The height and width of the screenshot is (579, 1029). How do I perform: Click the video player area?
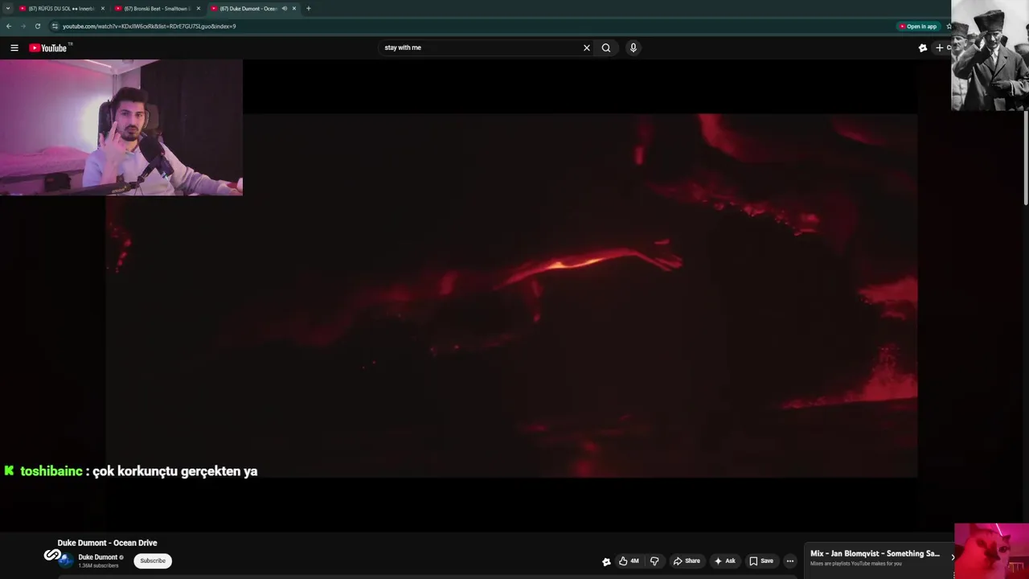[x=511, y=295]
